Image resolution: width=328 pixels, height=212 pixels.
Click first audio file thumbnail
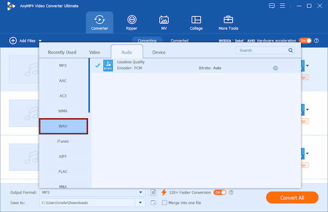tap(24, 69)
